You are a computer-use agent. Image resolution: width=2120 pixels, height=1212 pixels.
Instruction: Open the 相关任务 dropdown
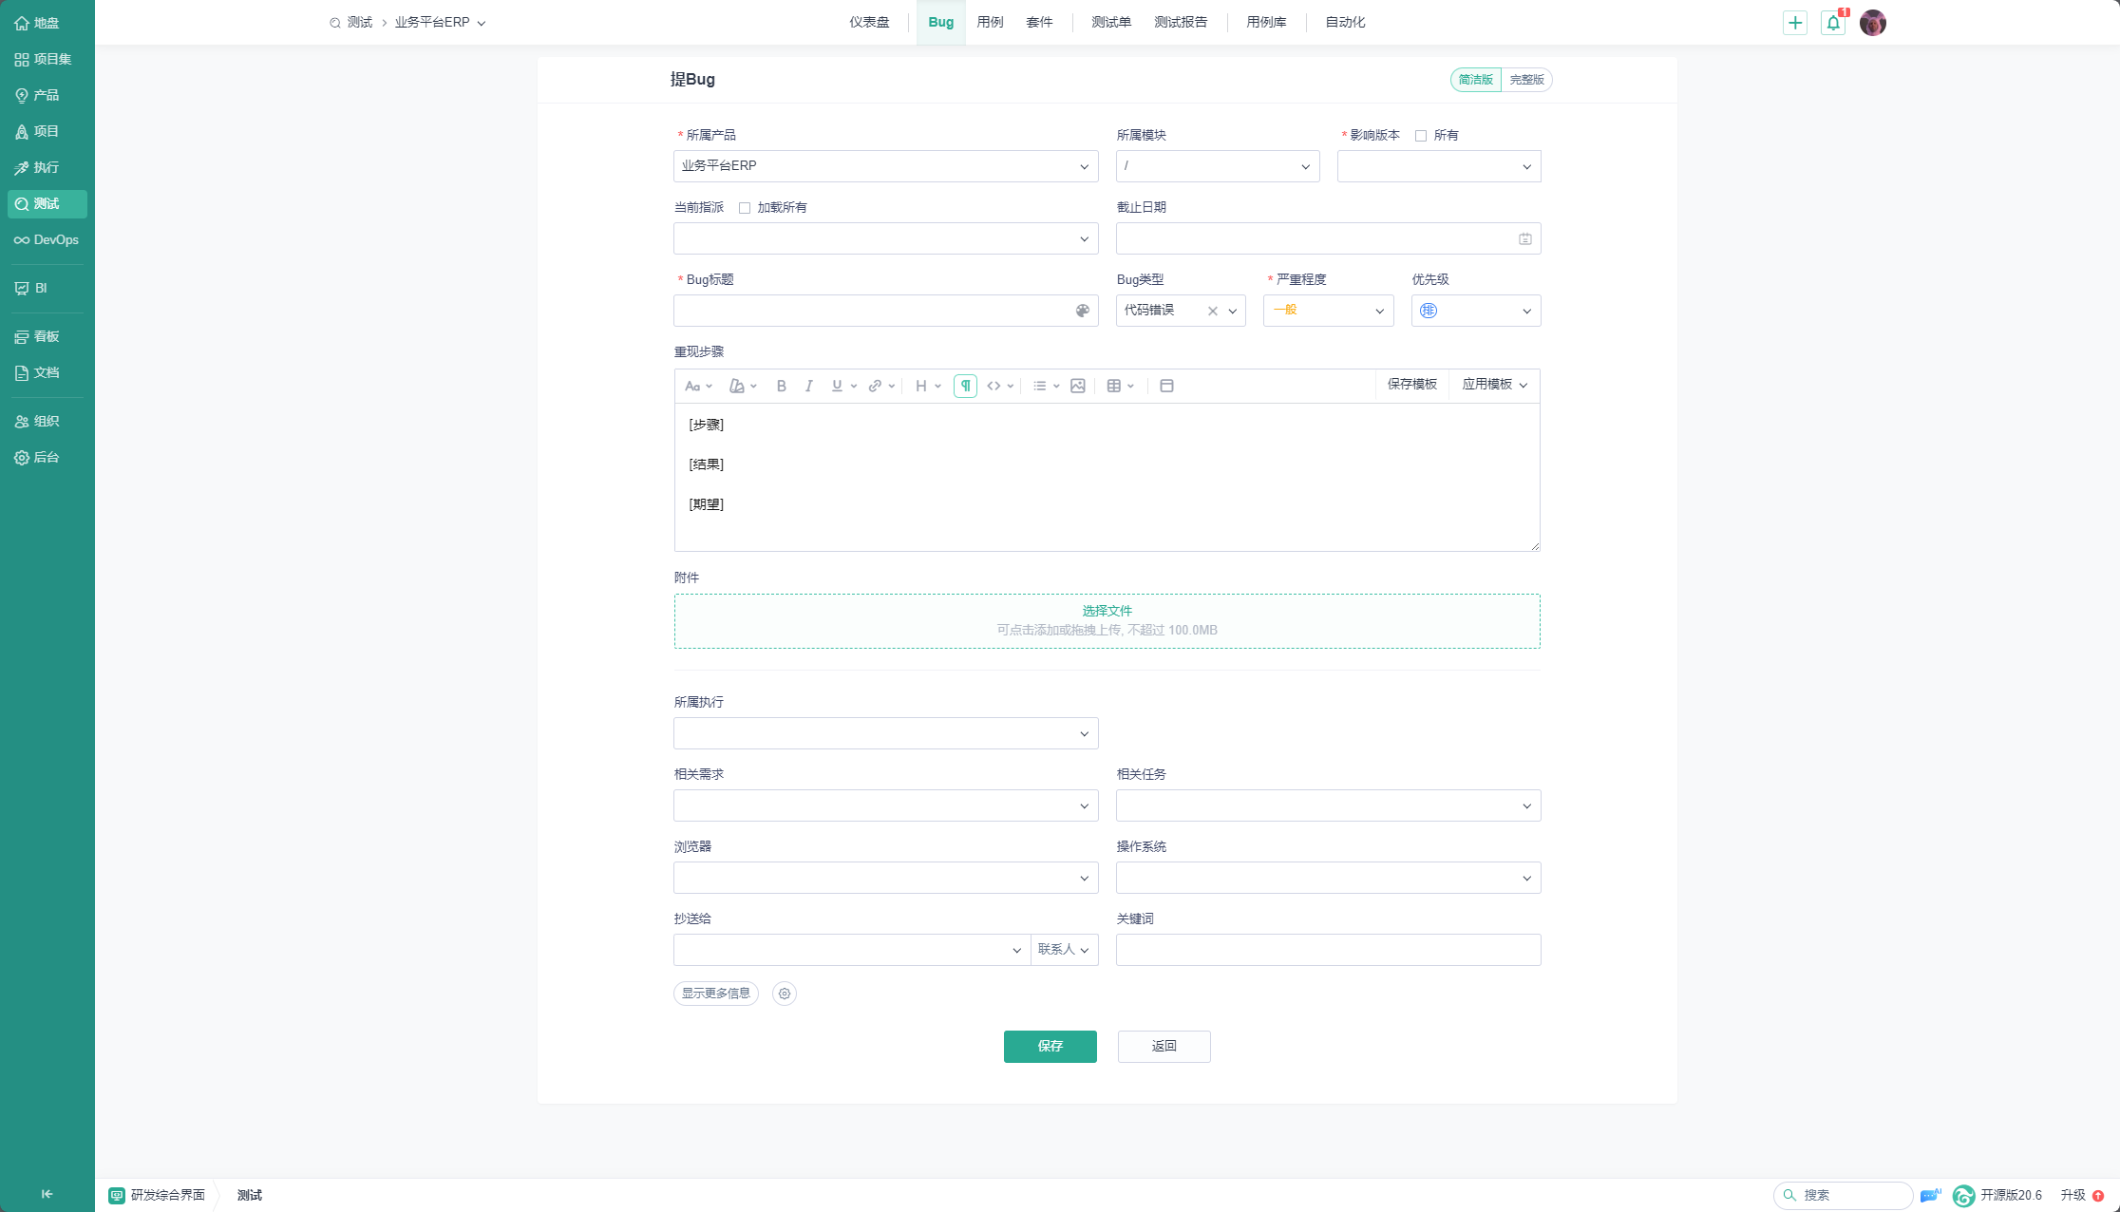(x=1328, y=805)
